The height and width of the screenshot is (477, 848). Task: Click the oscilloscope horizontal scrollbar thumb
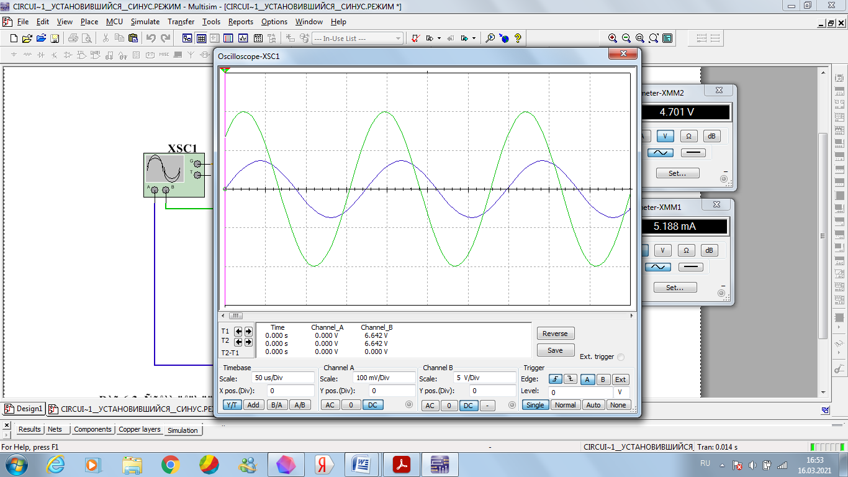point(235,316)
